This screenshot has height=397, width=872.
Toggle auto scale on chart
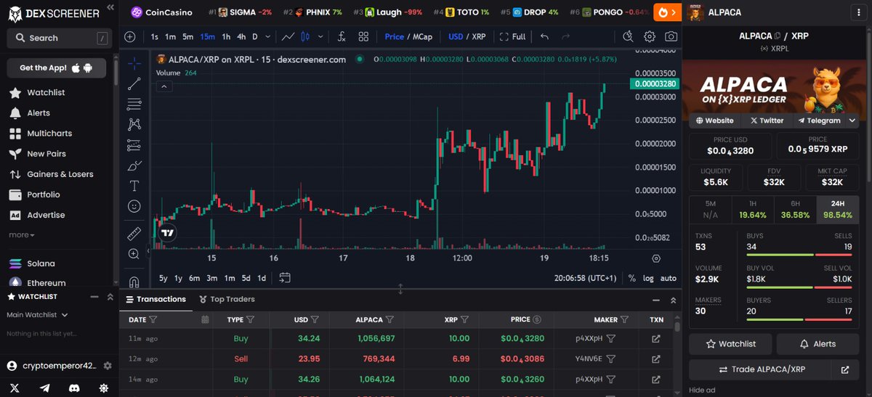click(669, 278)
